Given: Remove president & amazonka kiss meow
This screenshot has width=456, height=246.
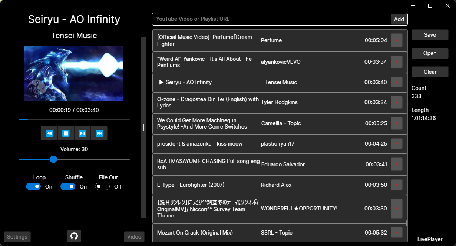Looking at the screenshot, I should [397, 144].
